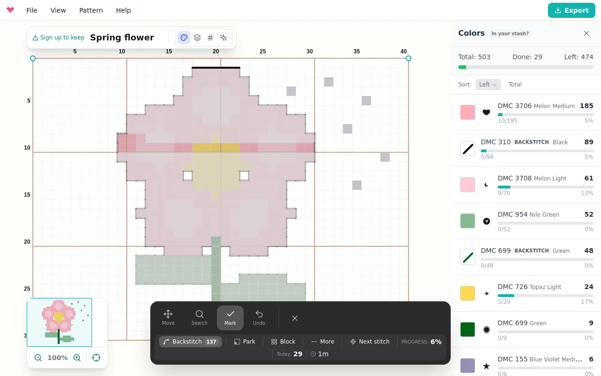
Task: Click the flower minimap thumbnail
Action: (x=60, y=322)
